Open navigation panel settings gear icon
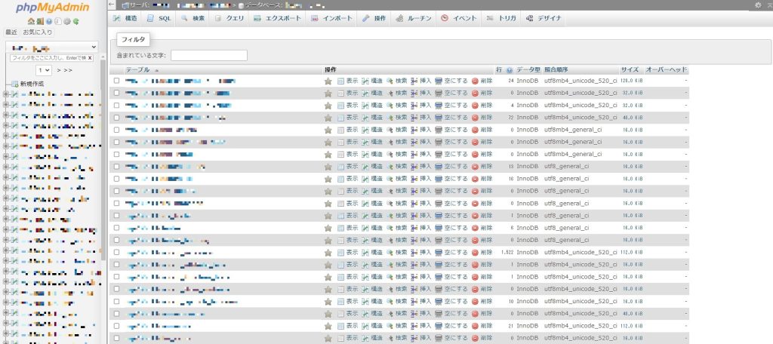 click(x=67, y=21)
